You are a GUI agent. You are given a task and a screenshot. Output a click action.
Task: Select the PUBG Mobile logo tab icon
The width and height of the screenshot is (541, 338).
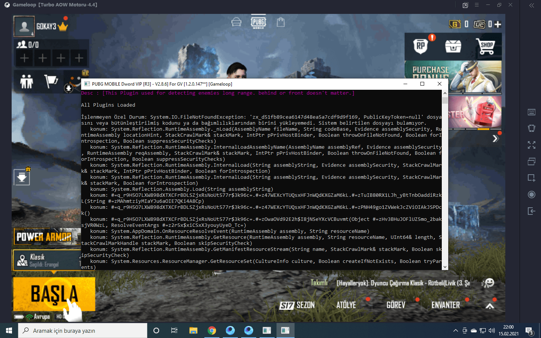point(258,22)
